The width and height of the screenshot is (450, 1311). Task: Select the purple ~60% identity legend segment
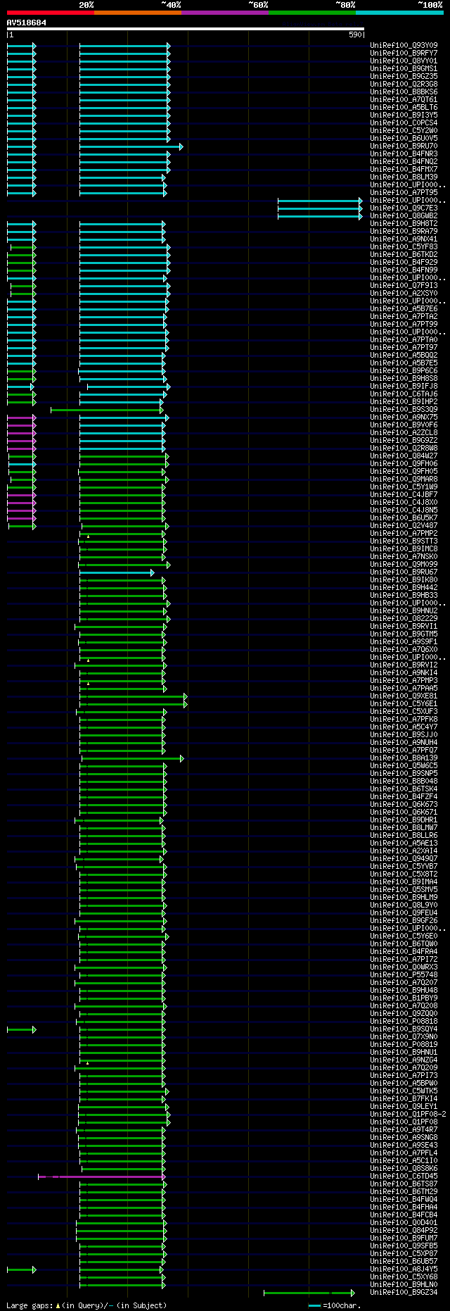pyautogui.click(x=225, y=13)
